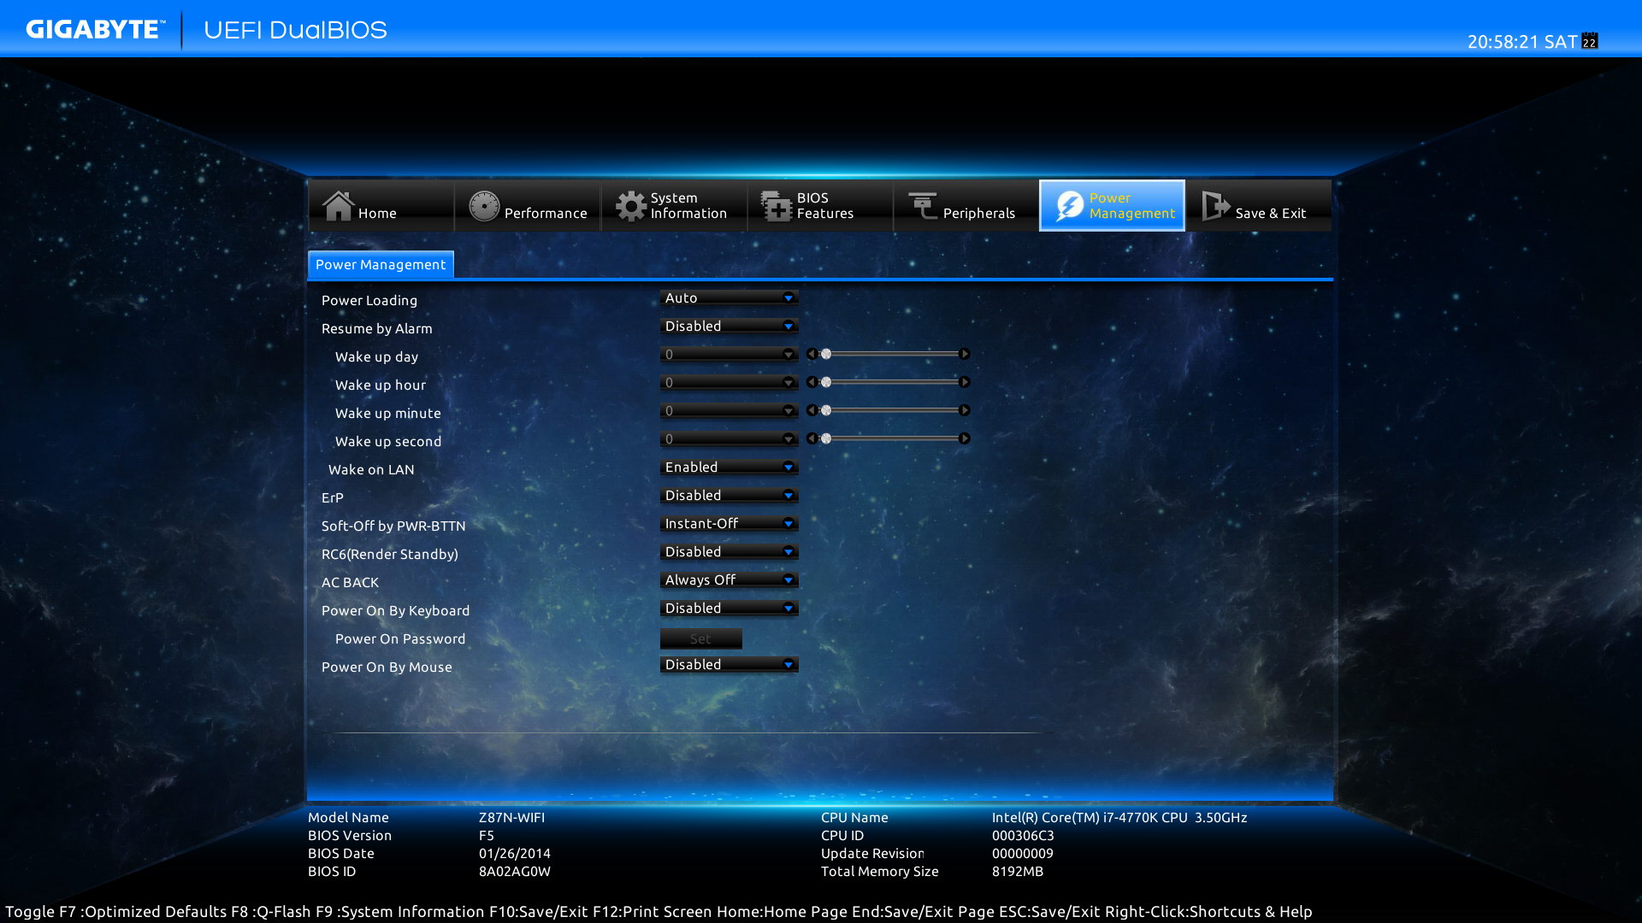Image resolution: width=1642 pixels, height=923 pixels.
Task: Click right arrow of Wake up minute slider
Action: (x=965, y=410)
